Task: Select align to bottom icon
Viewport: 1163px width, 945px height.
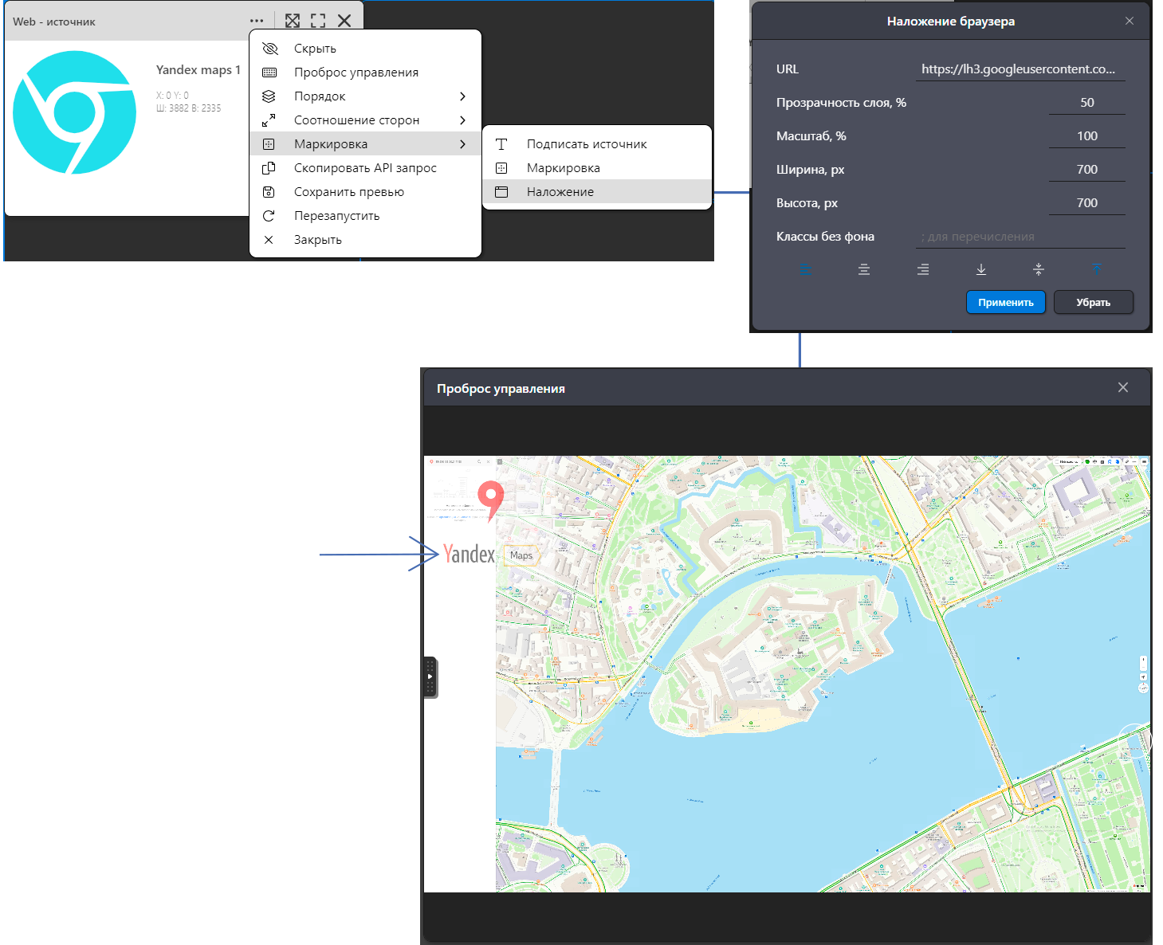Action: click(x=981, y=269)
